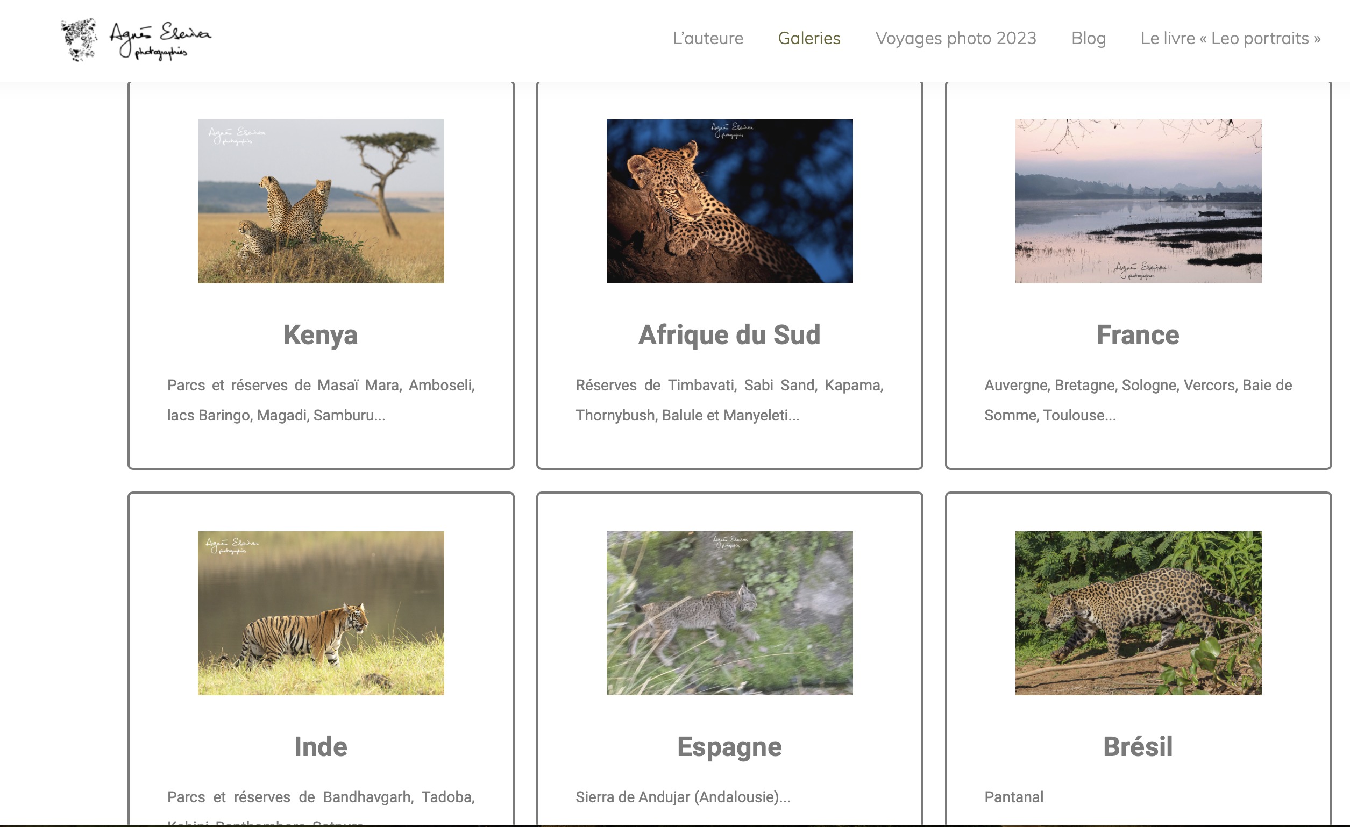1350x827 pixels.
Task: Open the Espagne lynx thumbnail
Action: (x=729, y=613)
